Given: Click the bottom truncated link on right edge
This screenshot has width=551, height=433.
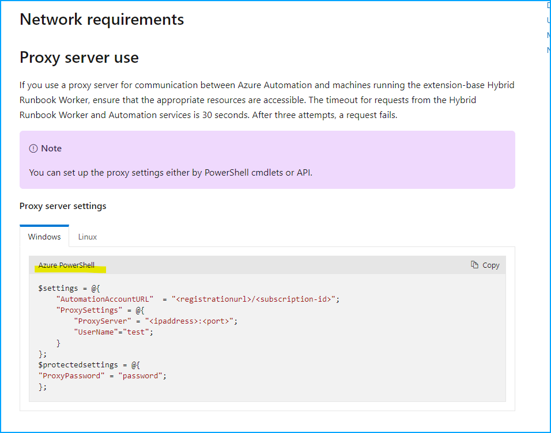Looking at the screenshot, I should [548, 50].
